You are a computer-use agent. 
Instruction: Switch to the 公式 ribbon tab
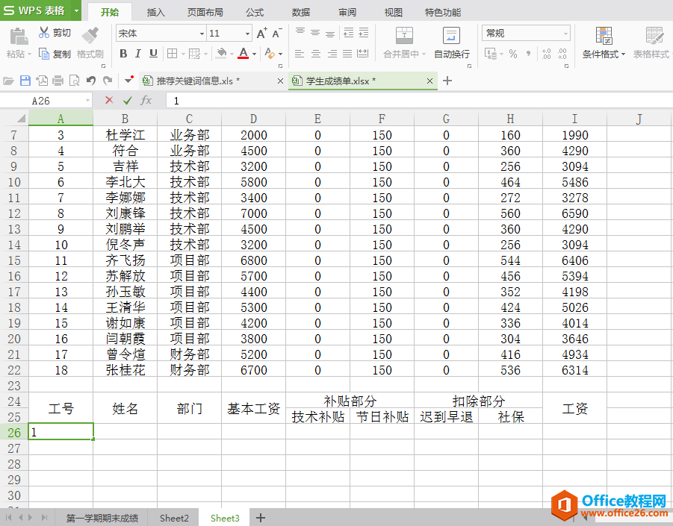click(x=255, y=13)
